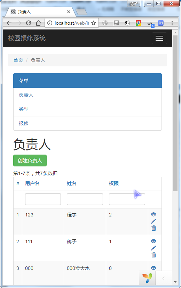This screenshot has width=181, height=288.
Task: Open the Yii debug toolbar logo
Action: pyautogui.click(x=147, y=278)
